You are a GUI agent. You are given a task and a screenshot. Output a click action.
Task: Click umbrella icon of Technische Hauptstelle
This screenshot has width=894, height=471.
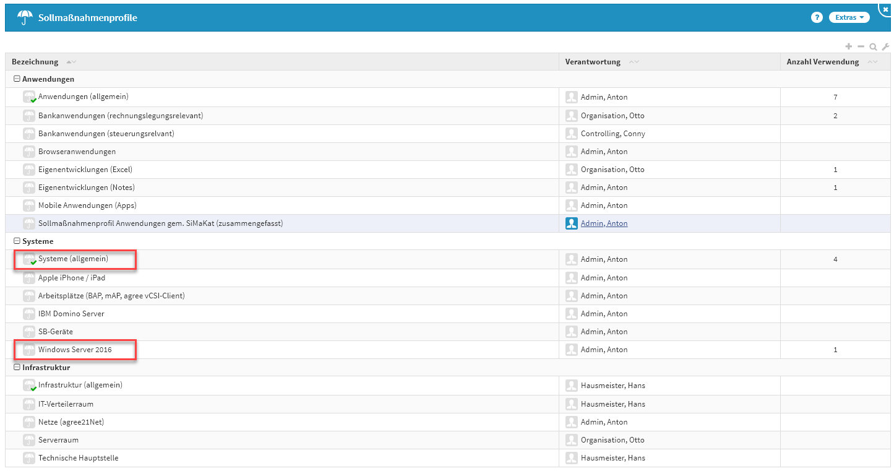(29, 458)
